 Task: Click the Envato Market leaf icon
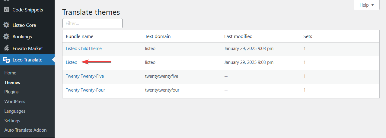[x=6, y=48]
